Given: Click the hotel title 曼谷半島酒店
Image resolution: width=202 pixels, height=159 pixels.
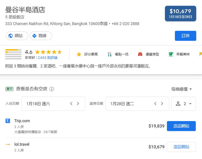Looking at the screenshot, I should [x=25, y=10].
